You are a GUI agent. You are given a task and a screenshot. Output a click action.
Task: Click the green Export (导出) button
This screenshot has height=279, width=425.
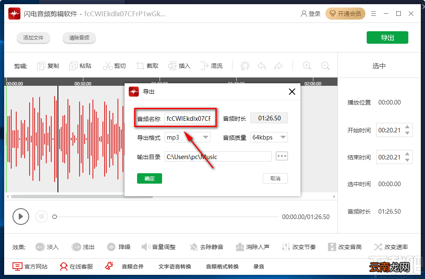[387, 37]
